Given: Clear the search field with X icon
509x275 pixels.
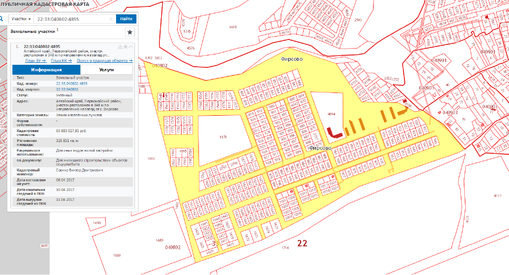Looking at the screenshot, I should pyautogui.click(x=111, y=19).
